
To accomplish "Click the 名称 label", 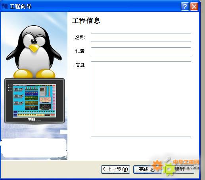I will (x=80, y=37).
